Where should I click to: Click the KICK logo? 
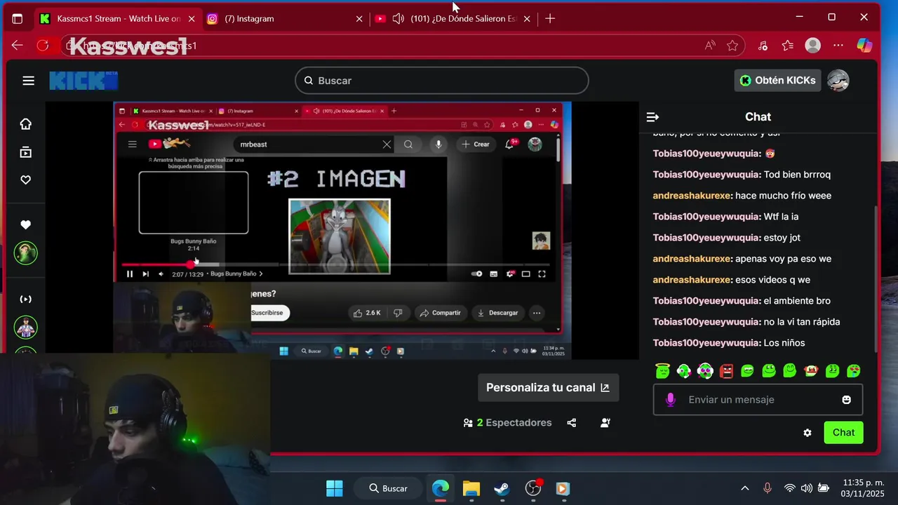point(83,81)
